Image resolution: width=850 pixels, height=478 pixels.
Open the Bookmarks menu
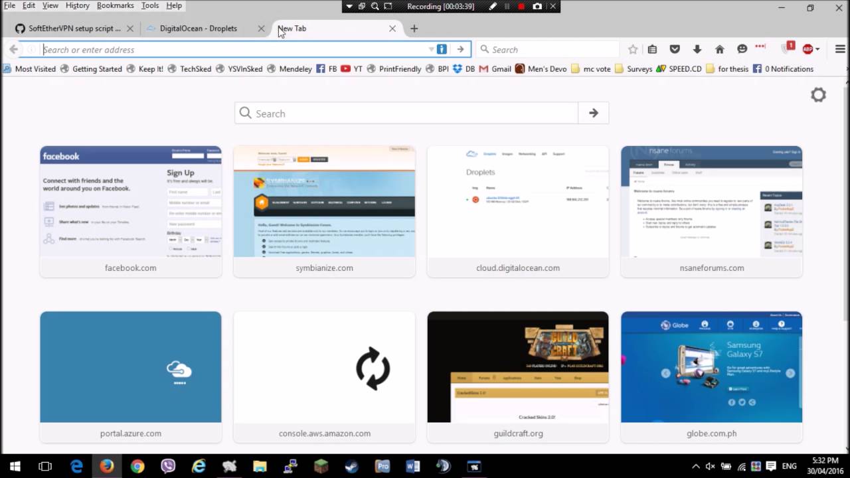point(115,5)
